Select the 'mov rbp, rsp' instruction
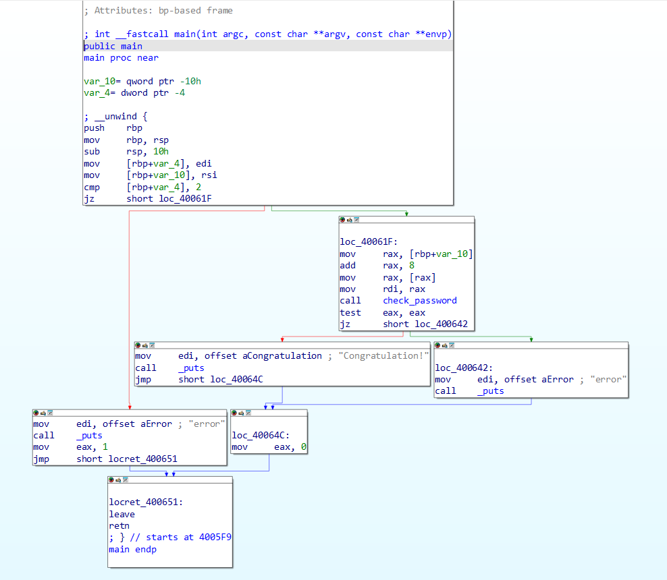 point(126,140)
